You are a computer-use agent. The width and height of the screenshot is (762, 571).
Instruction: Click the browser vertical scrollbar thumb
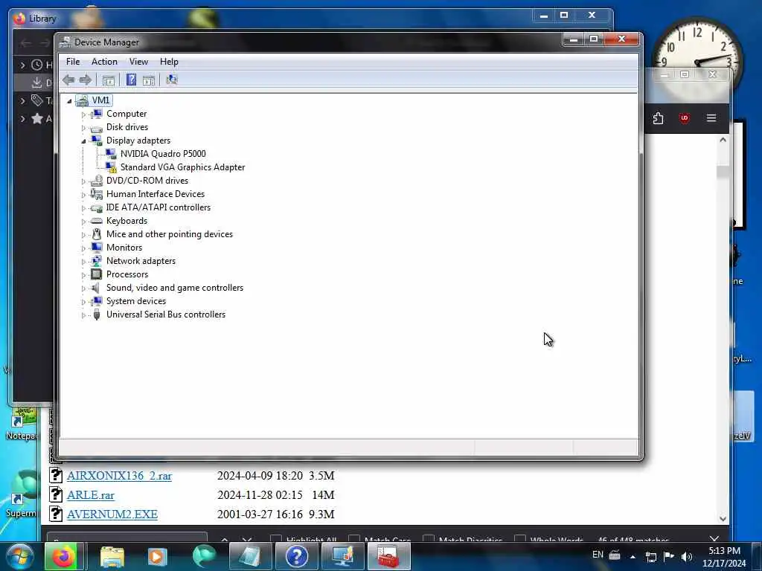tap(723, 172)
